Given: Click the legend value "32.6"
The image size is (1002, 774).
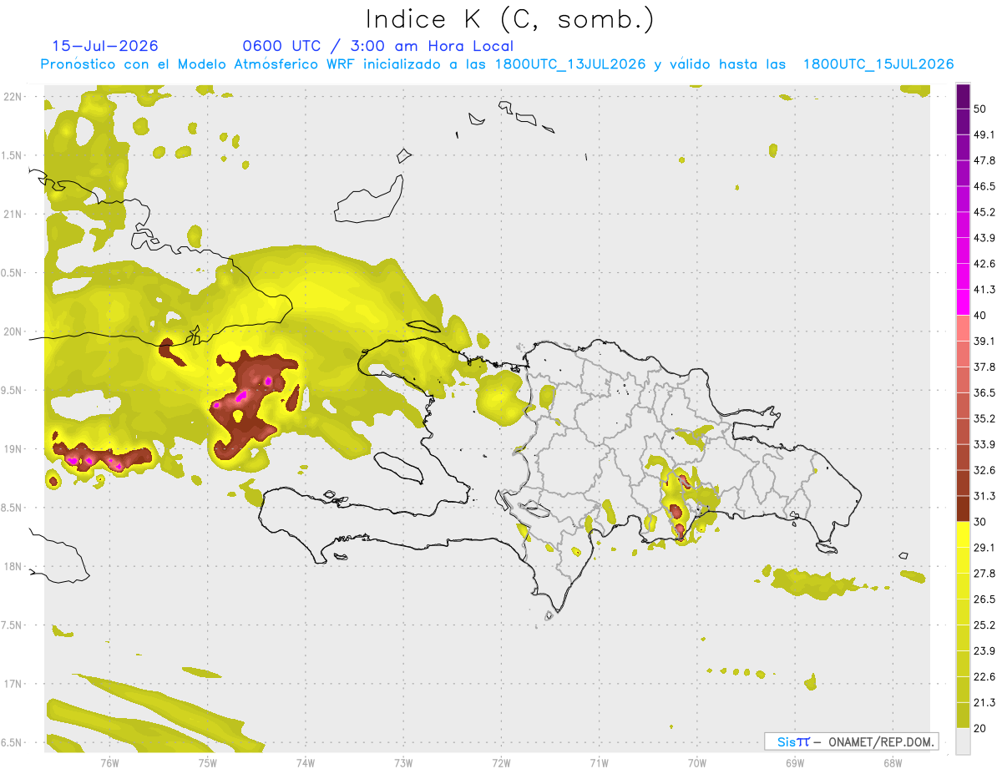Looking at the screenshot, I should click(x=984, y=470).
